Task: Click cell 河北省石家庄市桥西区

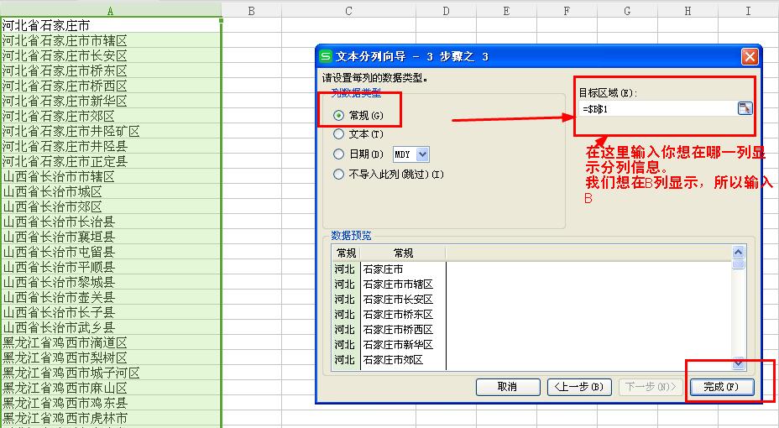Action: point(110,86)
